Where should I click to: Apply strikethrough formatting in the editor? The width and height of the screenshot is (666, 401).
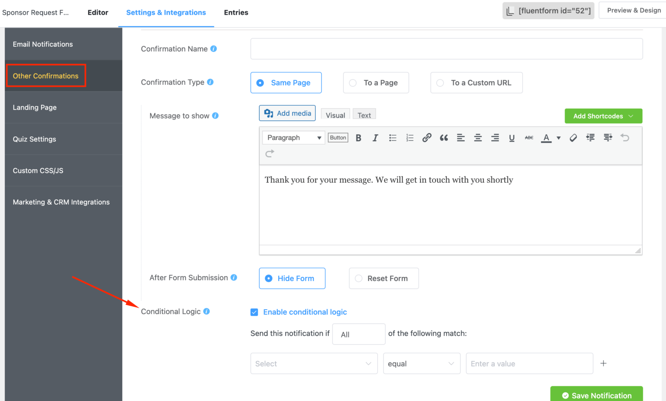coord(529,137)
